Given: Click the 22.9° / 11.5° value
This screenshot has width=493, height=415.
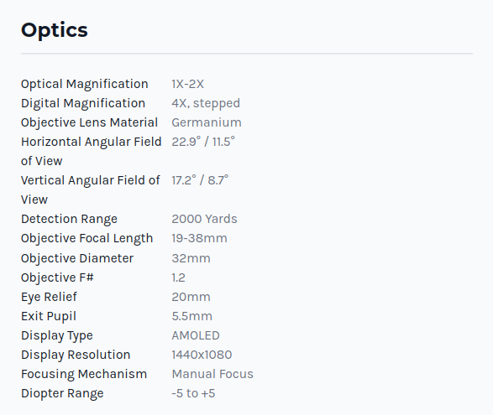Looking at the screenshot, I should pyautogui.click(x=203, y=142).
